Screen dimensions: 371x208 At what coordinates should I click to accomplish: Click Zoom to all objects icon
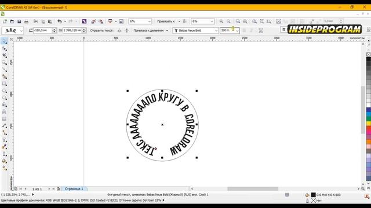tap(245, 21)
